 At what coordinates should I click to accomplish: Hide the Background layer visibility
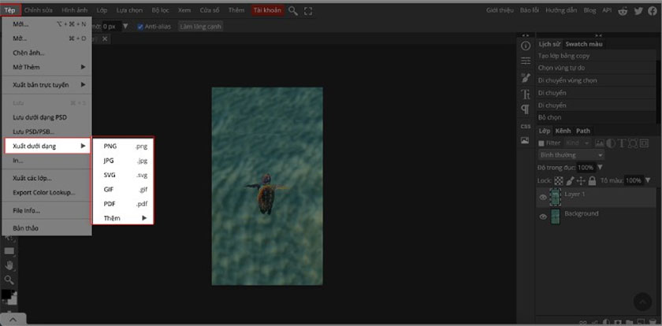pos(542,217)
